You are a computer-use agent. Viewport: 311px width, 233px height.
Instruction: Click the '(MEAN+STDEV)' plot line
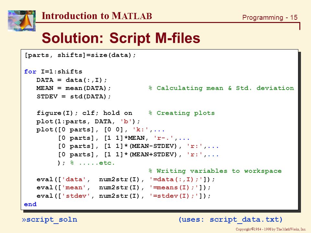[x=138, y=155]
